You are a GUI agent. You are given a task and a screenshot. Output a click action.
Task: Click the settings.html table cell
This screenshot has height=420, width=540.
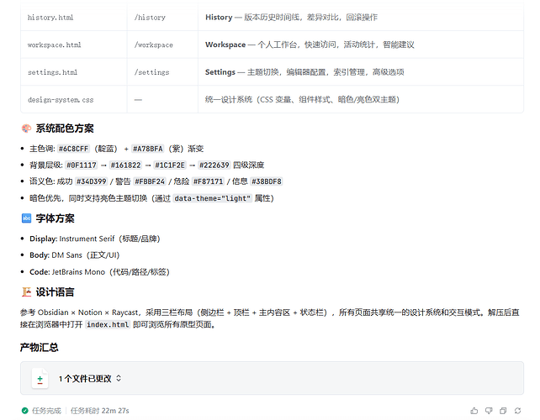(x=73, y=72)
